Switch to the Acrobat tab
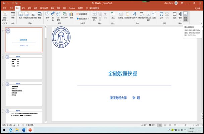Image resolution: width=204 pixels, height=134 pixels. [x=72, y=7]
